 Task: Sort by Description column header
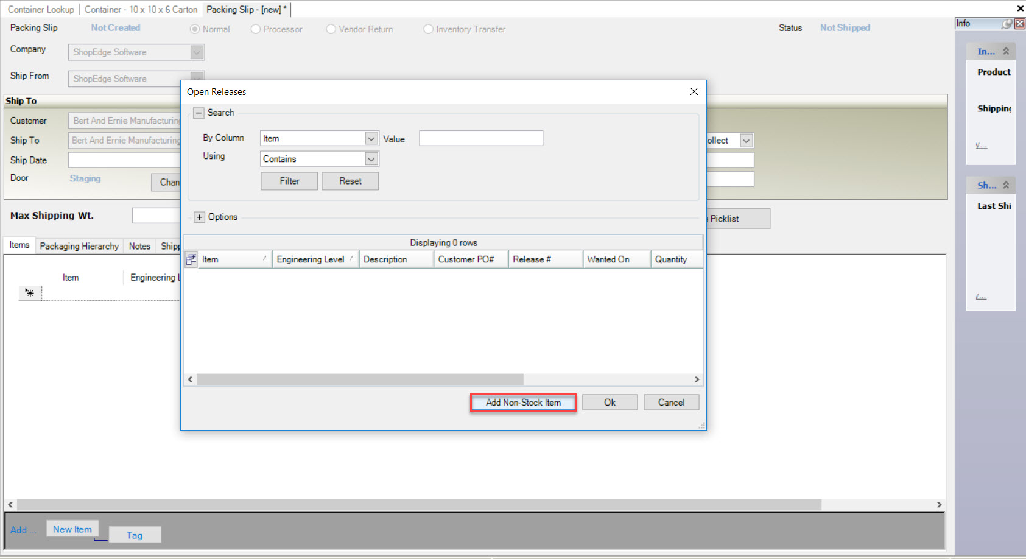(396, 259)
